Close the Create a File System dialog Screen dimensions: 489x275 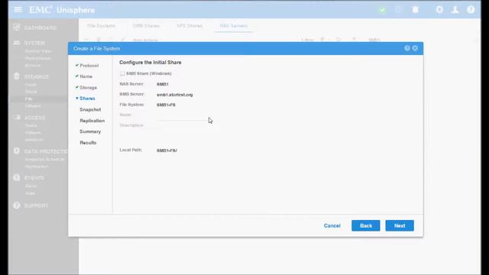pyautogui.click(x=415, y=48)
